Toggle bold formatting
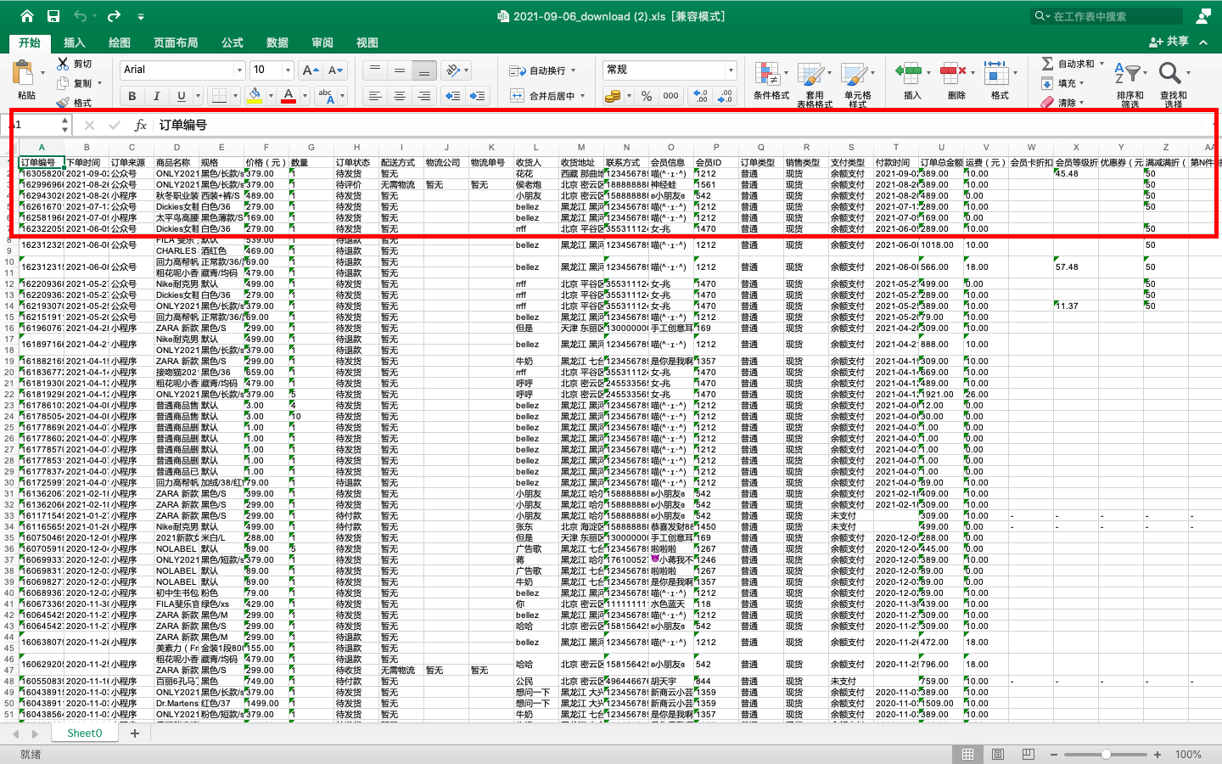The image size is (1222, 764). point(132,96)
